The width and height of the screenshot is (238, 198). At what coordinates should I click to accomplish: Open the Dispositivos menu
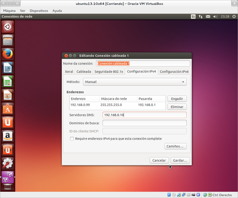(39, 11)
